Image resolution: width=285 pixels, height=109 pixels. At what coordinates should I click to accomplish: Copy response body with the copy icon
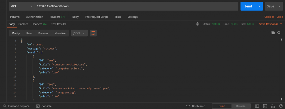tap(273, 33)
